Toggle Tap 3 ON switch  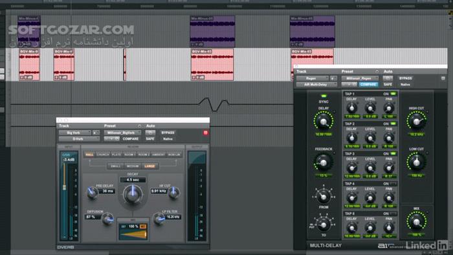pyautogui.click(x=393, y=153)
